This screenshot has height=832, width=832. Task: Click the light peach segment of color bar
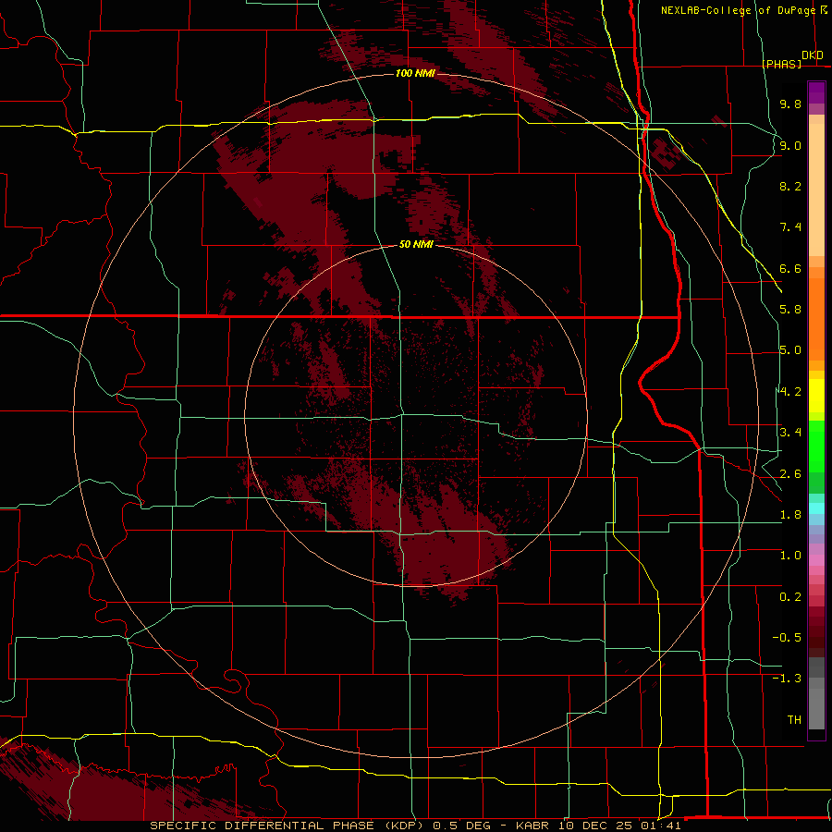[816, 190]
